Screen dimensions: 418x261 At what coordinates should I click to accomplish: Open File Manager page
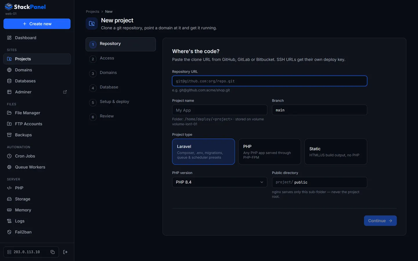37,113
